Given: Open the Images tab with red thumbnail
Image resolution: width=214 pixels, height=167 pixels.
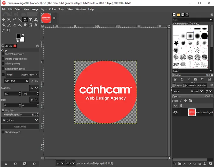Looking at the screenshot, I should point(15,46).
